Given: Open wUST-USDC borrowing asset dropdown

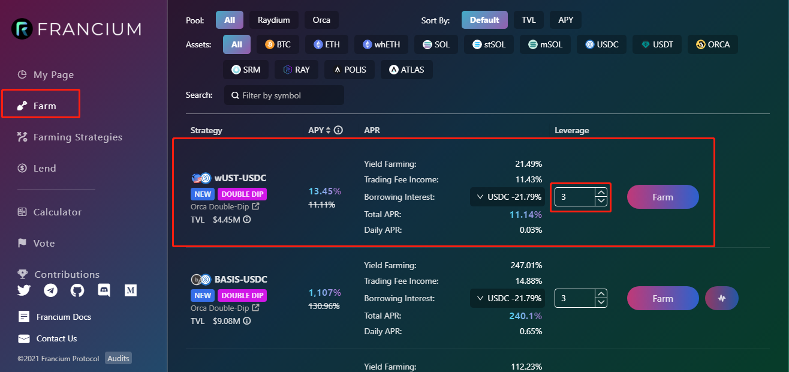Looking at the screenshot, I should point(508,197).
